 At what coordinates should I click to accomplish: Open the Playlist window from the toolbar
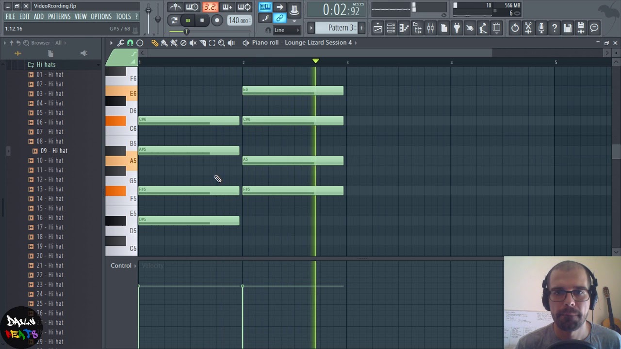[377, 28]
